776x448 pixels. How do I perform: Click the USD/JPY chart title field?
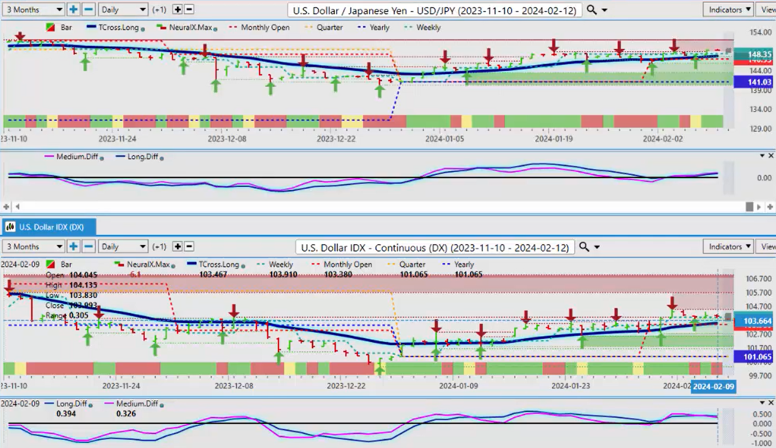[x=434, y=10]
